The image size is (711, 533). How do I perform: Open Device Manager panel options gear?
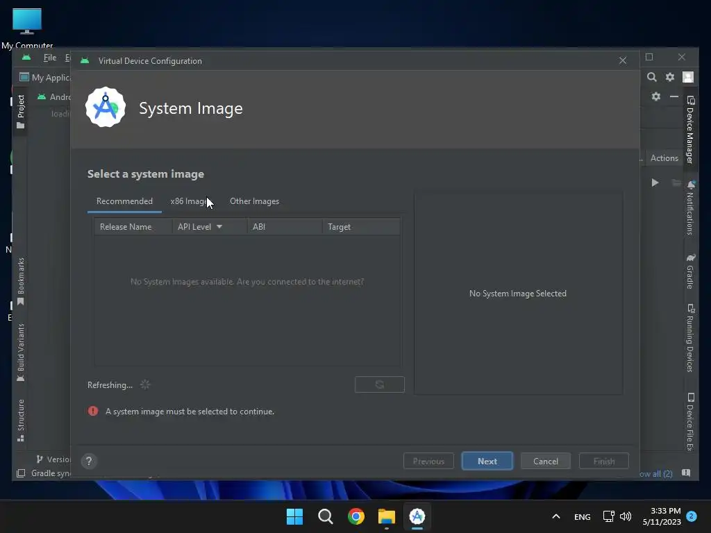[x=655, y=96]
